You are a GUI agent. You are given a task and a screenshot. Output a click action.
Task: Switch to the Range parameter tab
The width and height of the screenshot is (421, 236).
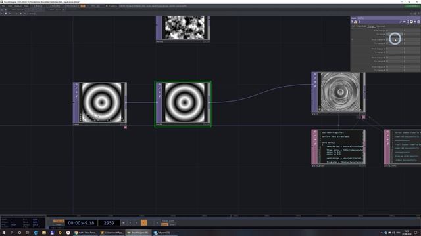[x=371, y=26]
